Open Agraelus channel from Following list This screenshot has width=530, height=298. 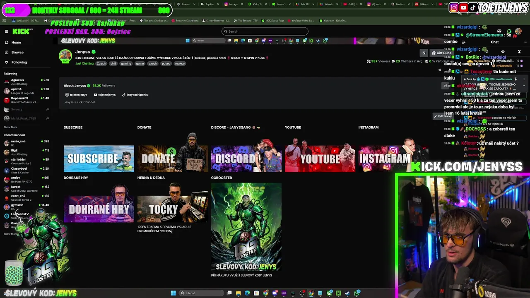(26, 82)
